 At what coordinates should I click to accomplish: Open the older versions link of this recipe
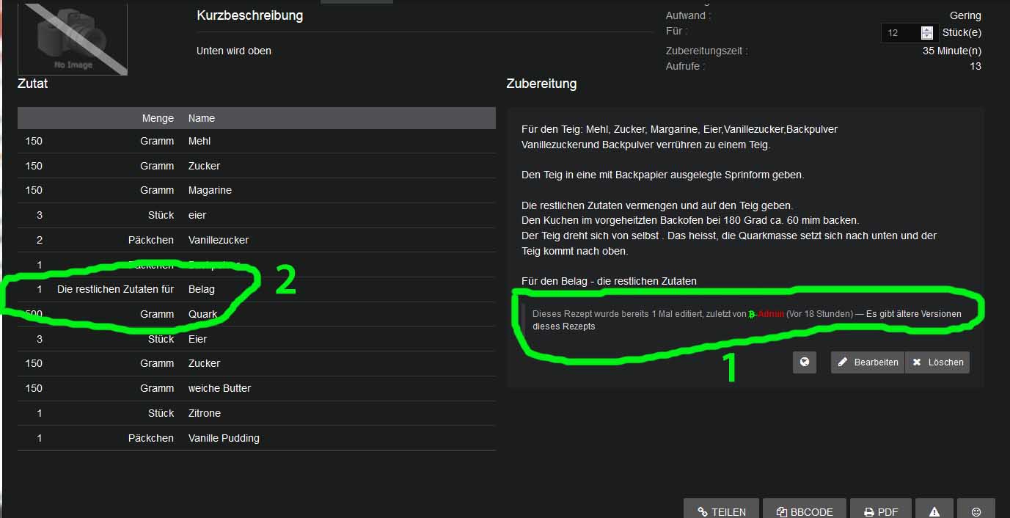tap(913, 314)
